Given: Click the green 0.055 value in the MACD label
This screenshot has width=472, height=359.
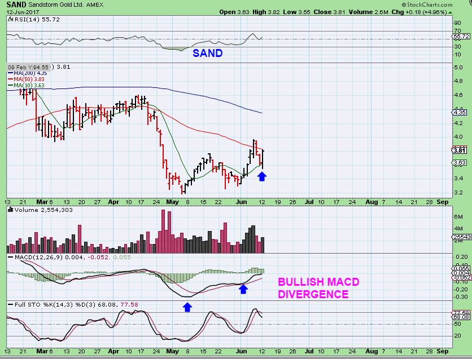Looking at the screenshot, I should point(121,257).
